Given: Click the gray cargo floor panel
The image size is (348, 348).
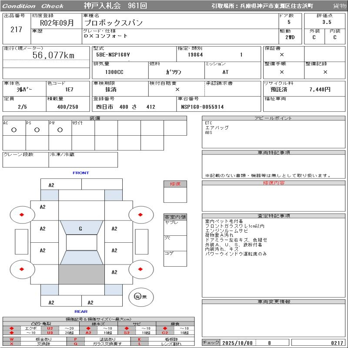Looking at the screenshot, I should pyautogui.click(x=81, y=274).
